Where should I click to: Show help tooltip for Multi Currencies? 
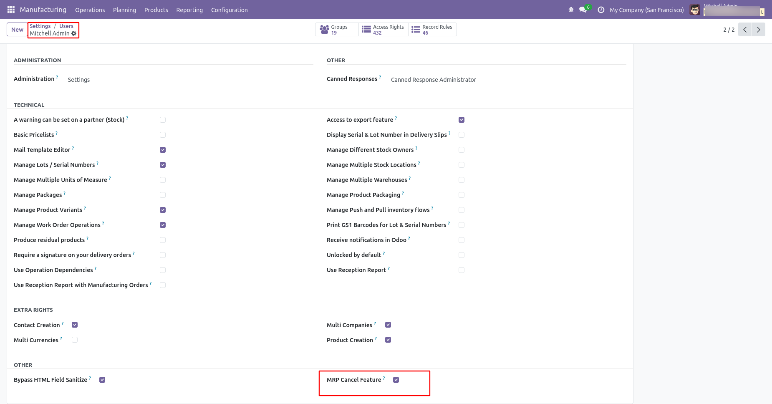click(61, 338)
